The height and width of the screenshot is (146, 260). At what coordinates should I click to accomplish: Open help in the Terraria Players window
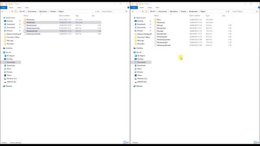pos(128,7)
